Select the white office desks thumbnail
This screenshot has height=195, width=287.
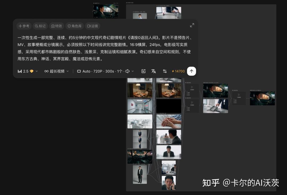140,122
